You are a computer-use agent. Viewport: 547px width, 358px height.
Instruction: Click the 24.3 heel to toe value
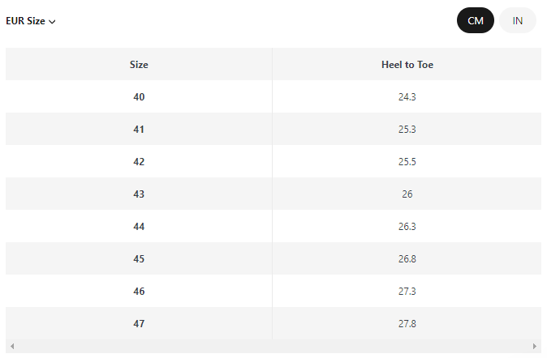407,97
